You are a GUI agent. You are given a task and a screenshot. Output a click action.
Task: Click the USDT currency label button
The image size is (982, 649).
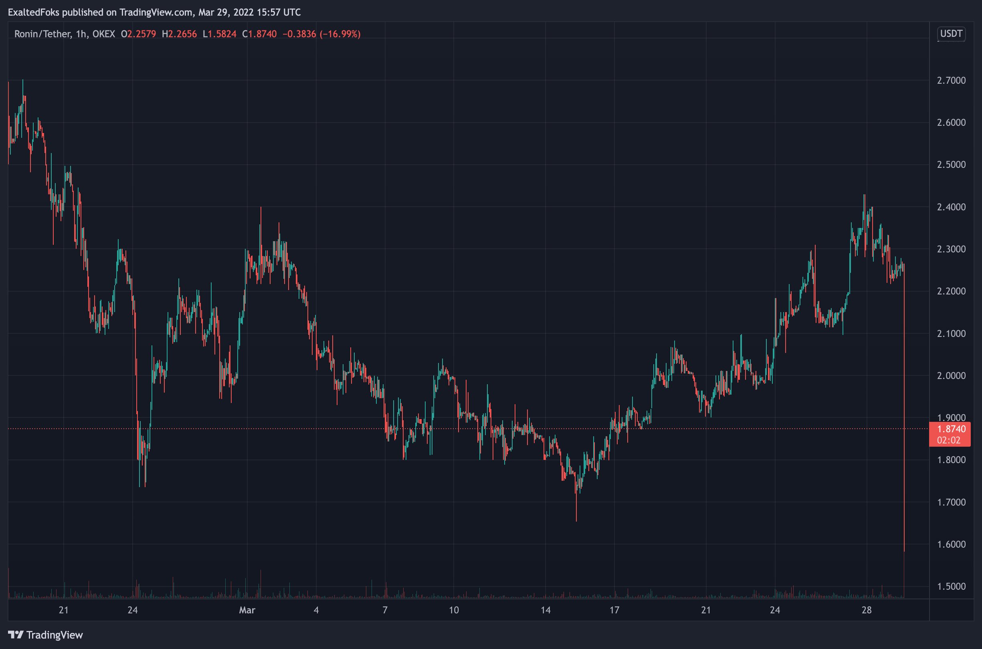pos(952,34)
